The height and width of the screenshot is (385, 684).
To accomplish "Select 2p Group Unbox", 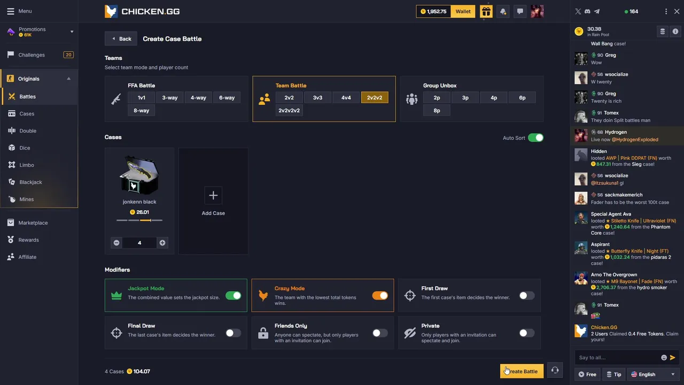I will pyautogui.click(x=437, y=98).
